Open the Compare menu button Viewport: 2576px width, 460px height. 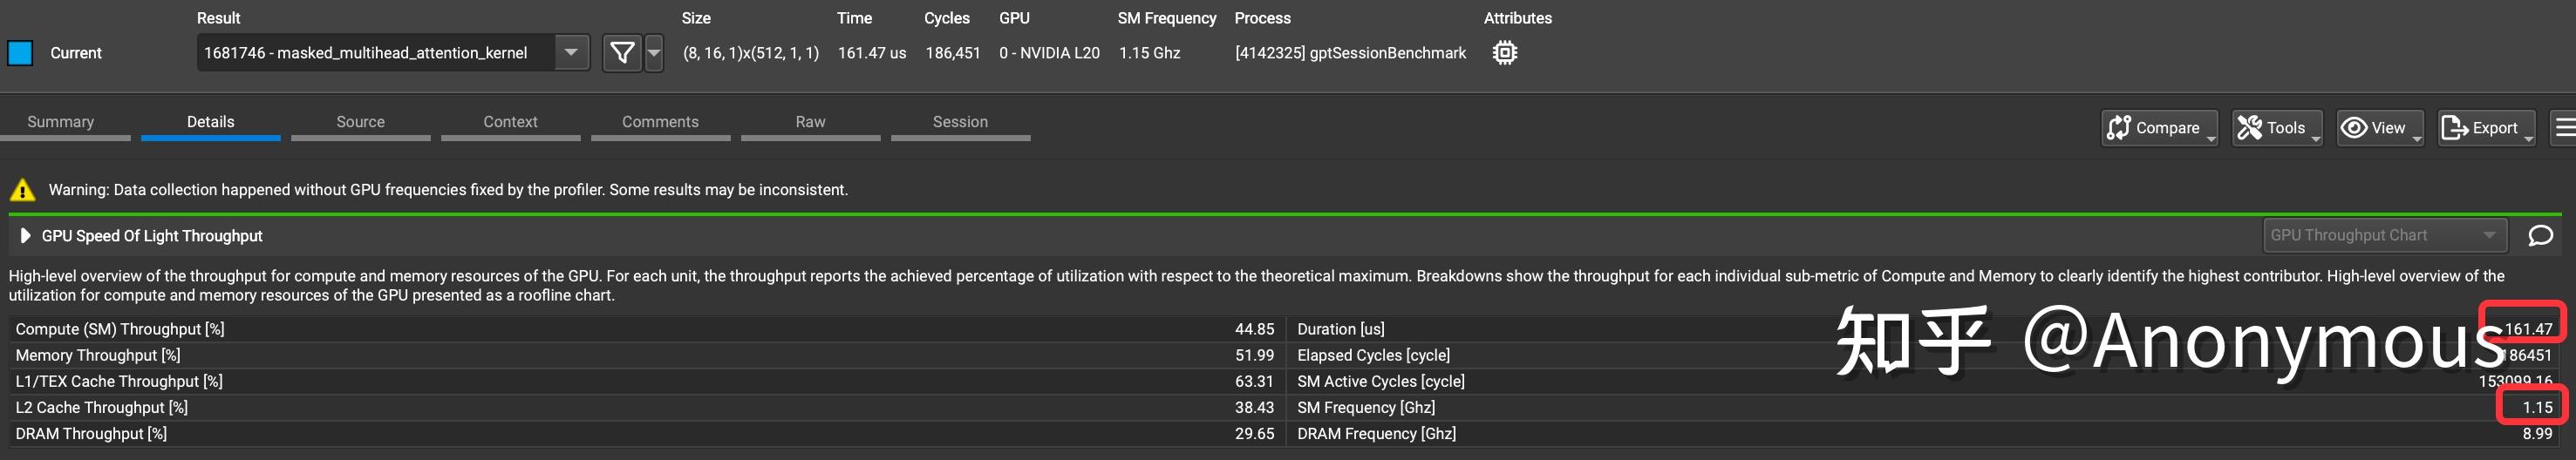[2158, 128]
